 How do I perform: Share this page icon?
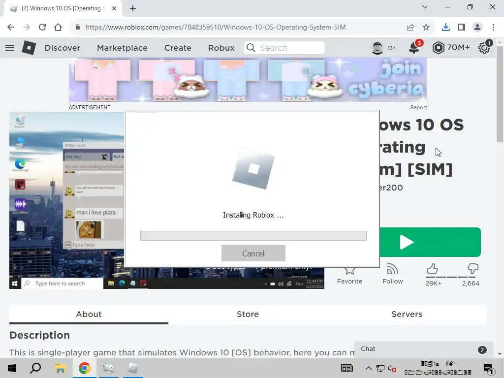pos(410,28)
